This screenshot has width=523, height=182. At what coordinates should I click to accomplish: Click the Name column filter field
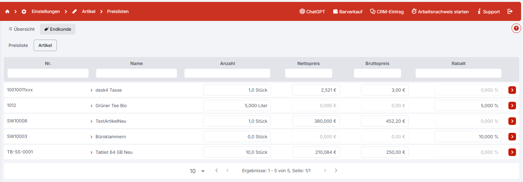coord(136,73)
